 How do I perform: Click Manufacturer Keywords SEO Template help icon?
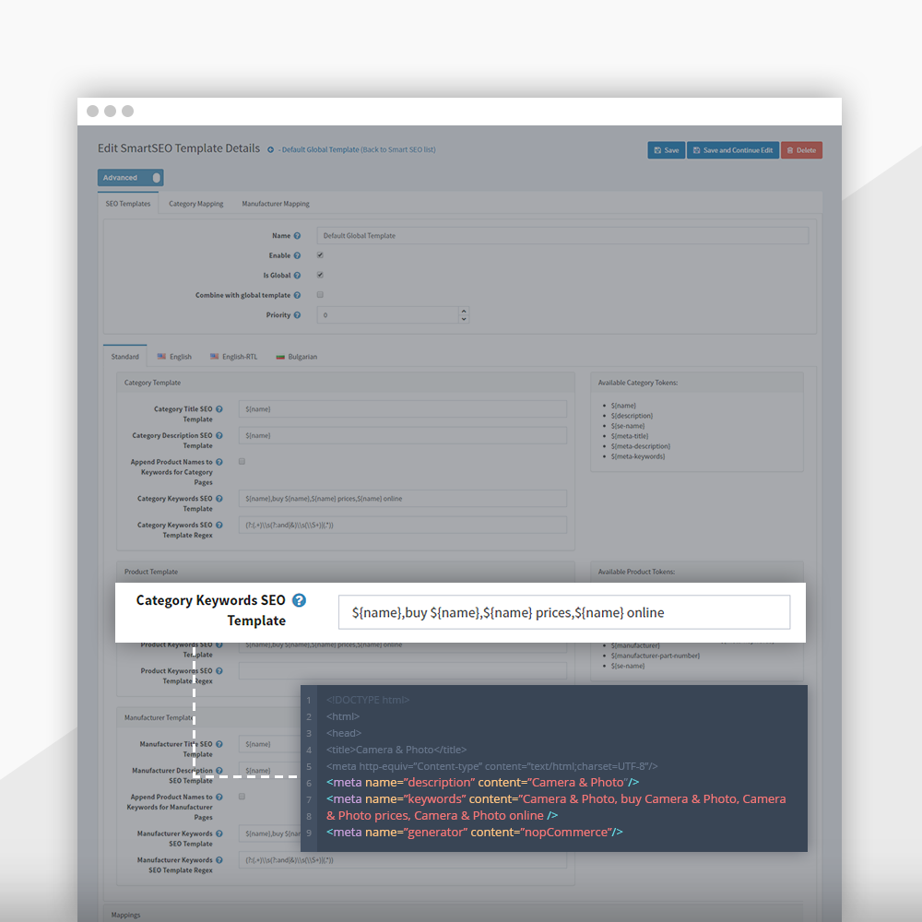[219, 833]
